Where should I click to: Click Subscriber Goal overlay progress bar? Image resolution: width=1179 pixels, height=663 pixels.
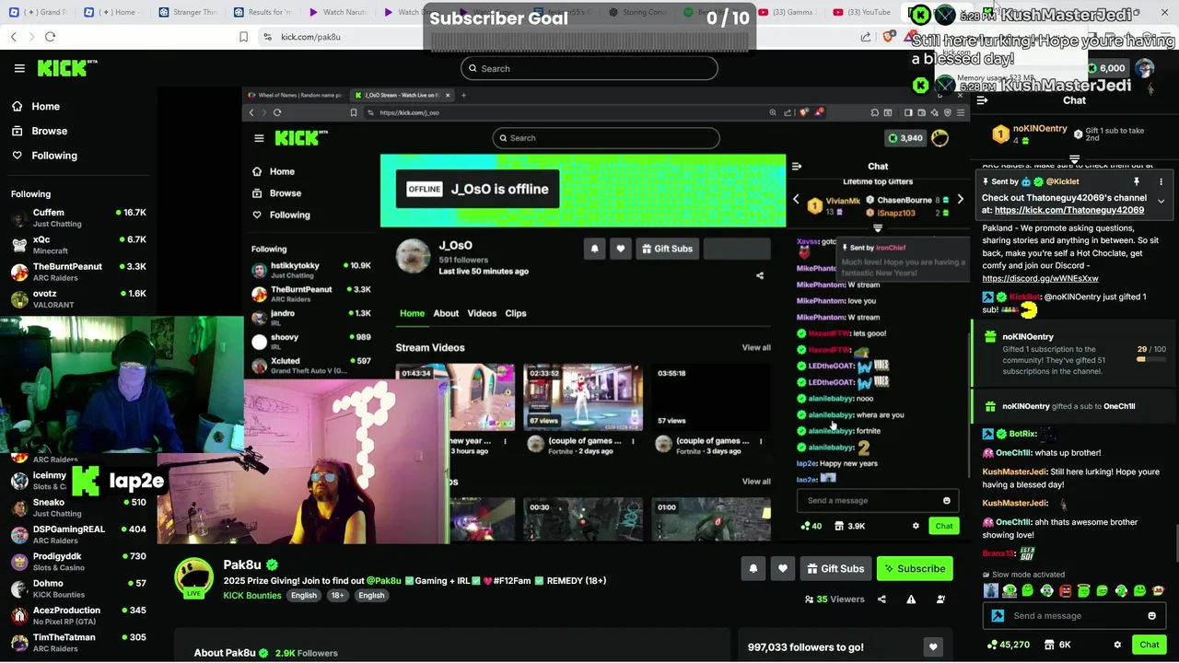pos(589,42)
